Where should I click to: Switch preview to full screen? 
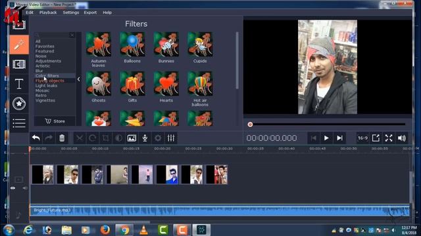point(389,138)
